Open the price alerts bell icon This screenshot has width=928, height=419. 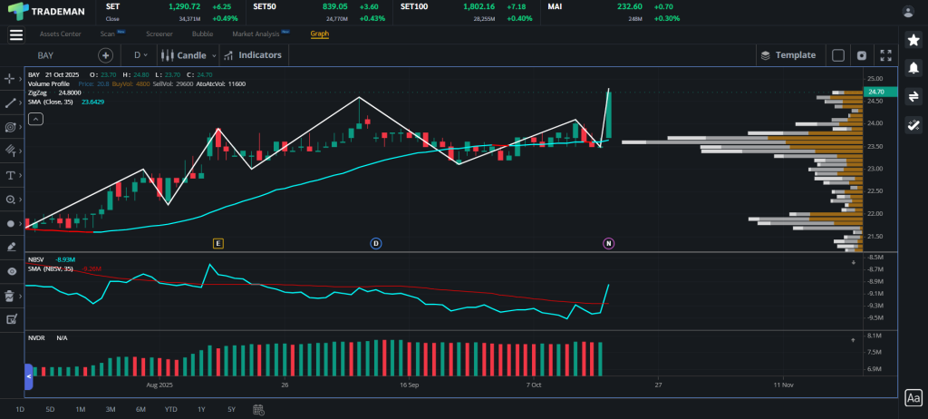[913, 68]
